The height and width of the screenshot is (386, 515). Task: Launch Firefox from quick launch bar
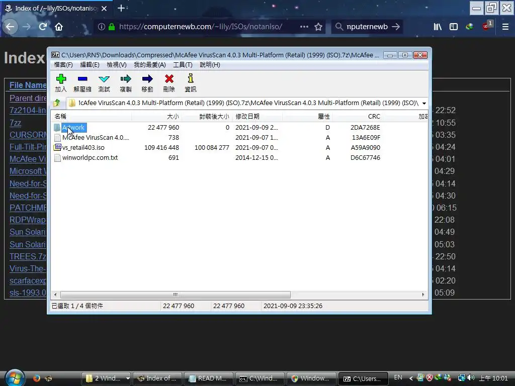pyautogui.click(x=36, y=378)
